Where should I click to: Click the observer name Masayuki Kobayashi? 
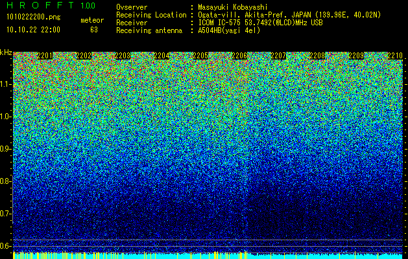tap(233, 8)
